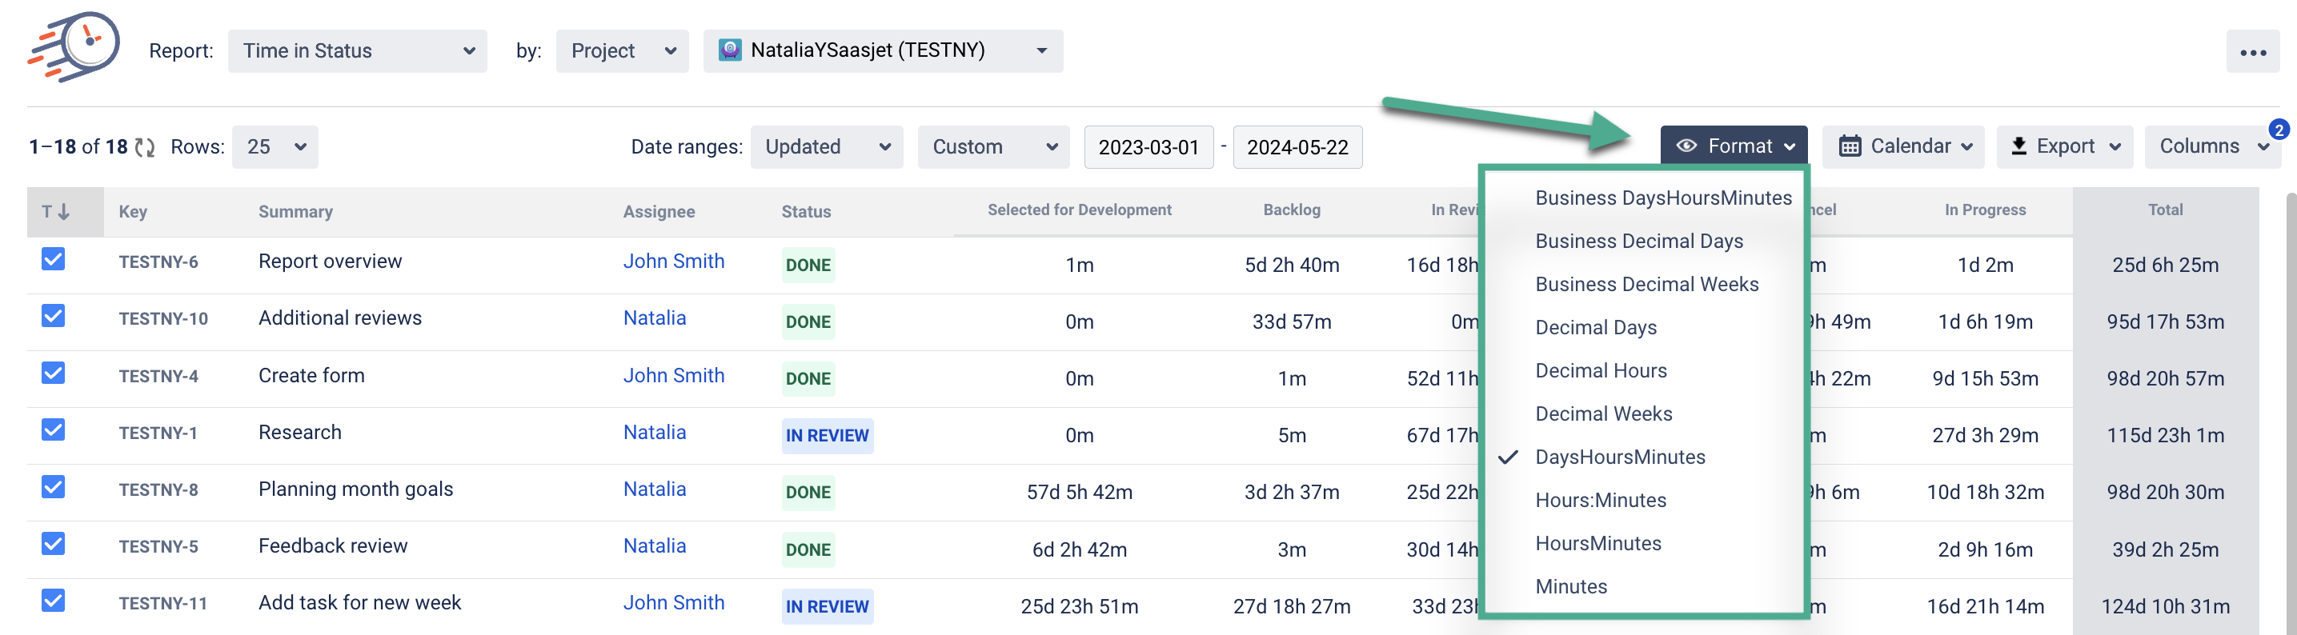Open the Calendar dropdown

[1903, 146]
